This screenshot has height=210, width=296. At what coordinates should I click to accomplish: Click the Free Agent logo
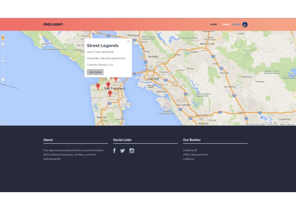click(53, 25)
